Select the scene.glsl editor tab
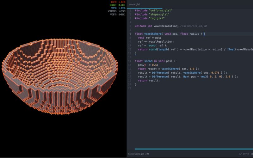253x158 pixels. 134,4
